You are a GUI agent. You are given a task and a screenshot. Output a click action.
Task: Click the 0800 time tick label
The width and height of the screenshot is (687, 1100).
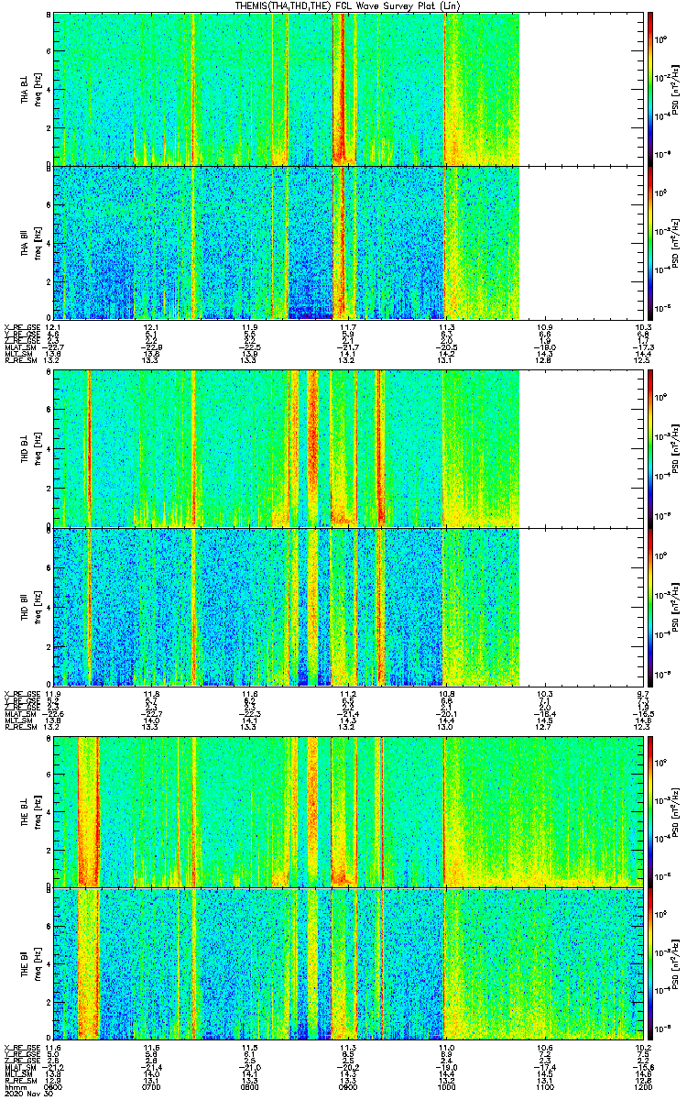coord(248,1086)
